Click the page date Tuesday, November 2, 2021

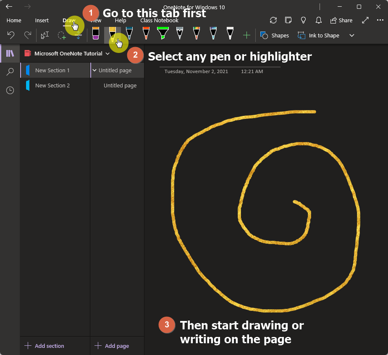coord(196,71)
